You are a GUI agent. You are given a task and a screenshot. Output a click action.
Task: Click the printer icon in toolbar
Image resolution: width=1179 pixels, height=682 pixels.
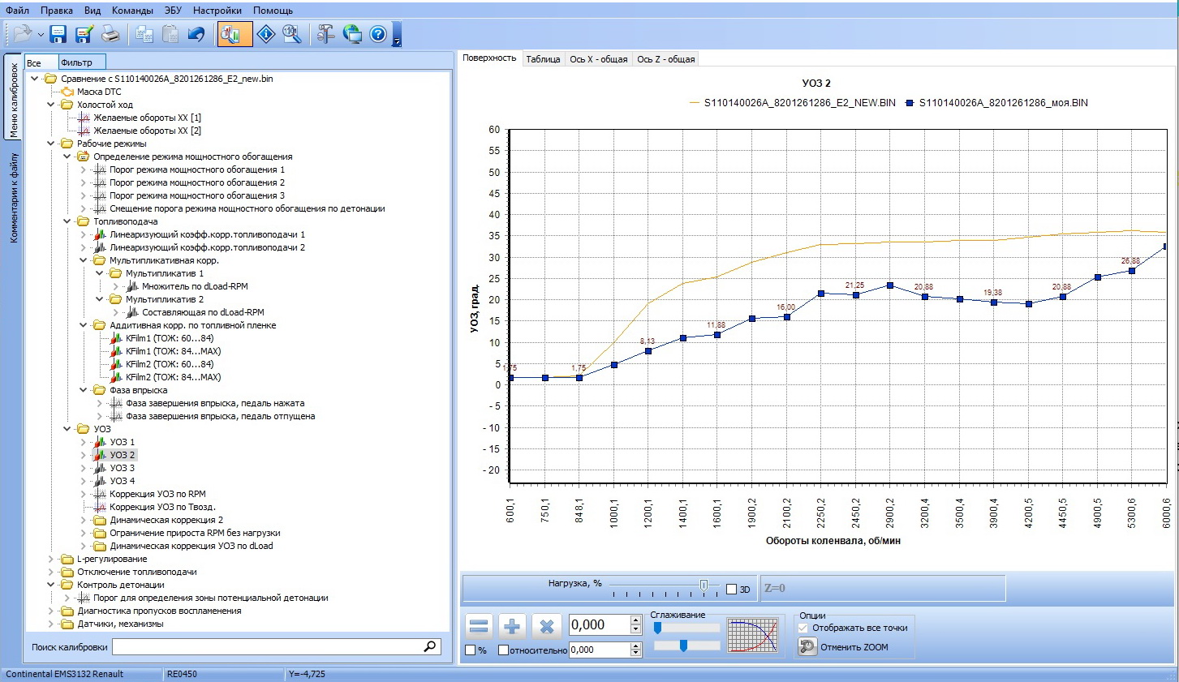click(x=110, y=34)
